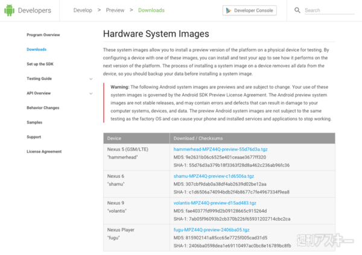This screenshot has height=255, width=362.
Task: Click the search magnifier icon
Action: 297,10
